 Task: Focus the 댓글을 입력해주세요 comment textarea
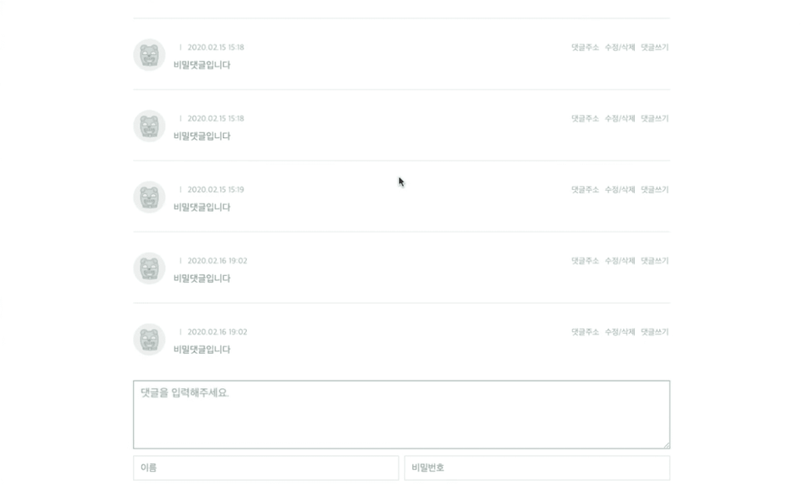401,415
